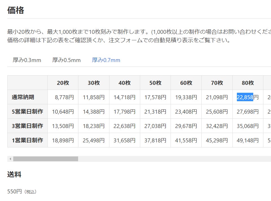Click the 20枚 column header
271x201 pixels.
tap(63, 83)
